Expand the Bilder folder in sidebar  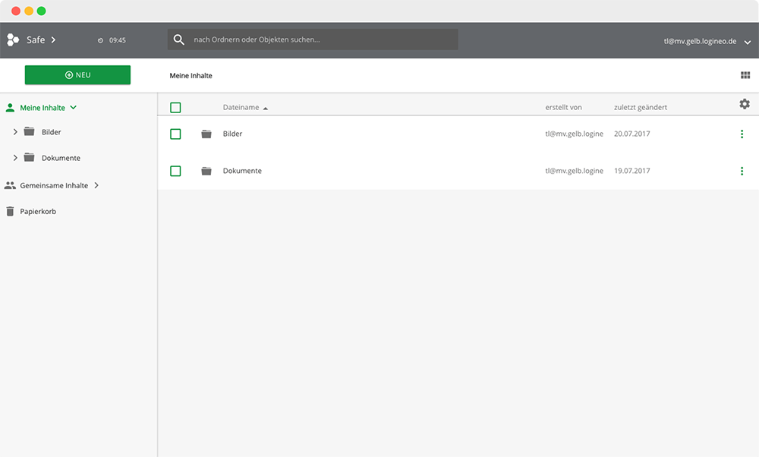click(x=15, y=132)
